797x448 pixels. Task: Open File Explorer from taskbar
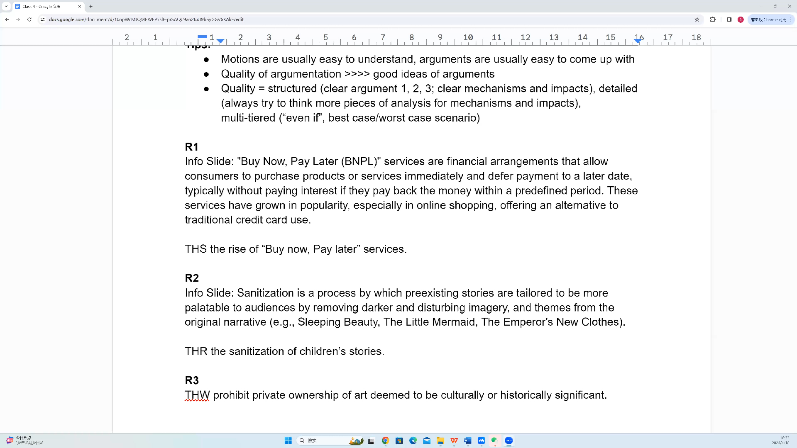click(440, 441)
